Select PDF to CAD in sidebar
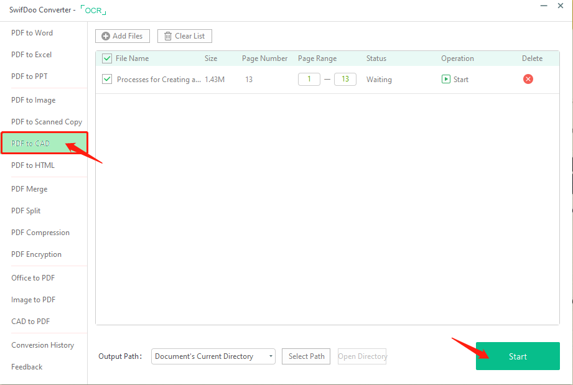Image resolution: width=573 pixels, height=385 pixels. [x=45, y=143]
